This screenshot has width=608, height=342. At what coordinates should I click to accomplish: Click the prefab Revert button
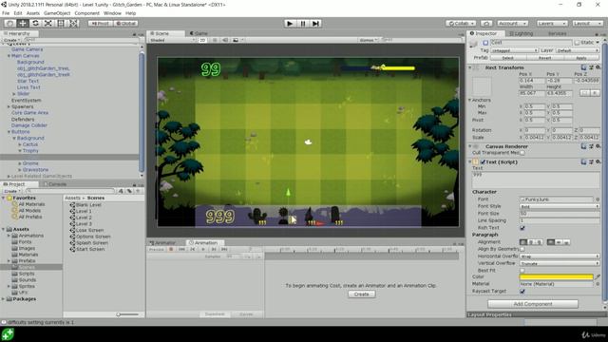[x=544, y=58]
